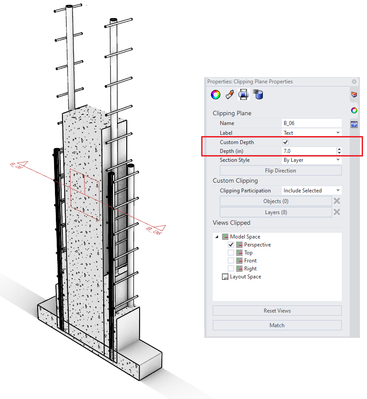This screenshot has height=399, width=367.
Task: Switch to the Properties color wheel side tab
Action: click(x=354, y=110)
